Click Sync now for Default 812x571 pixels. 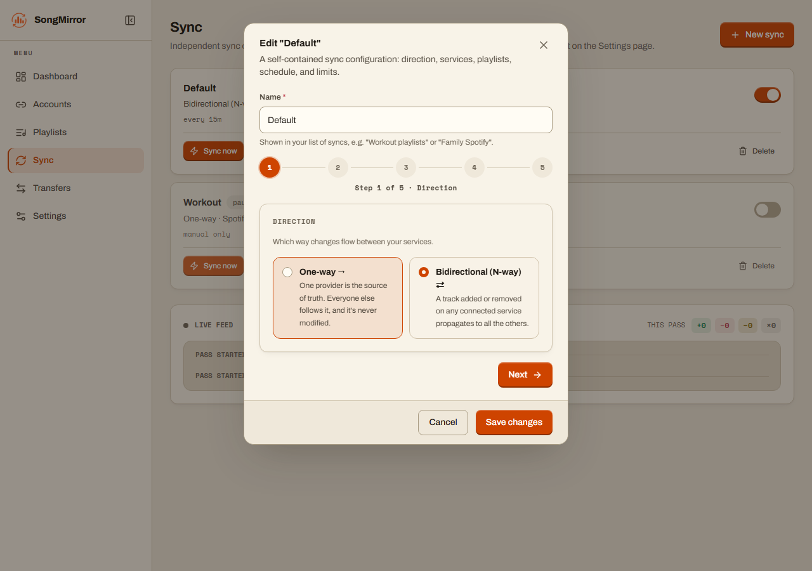pyautogui.click(x=214, y=151)
